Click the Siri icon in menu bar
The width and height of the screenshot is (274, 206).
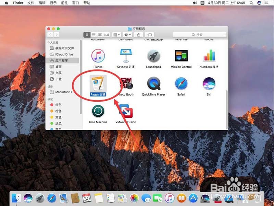coord(259,3)
